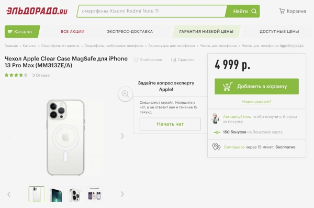Click Добавить в корзину button
This screenshot has width=314, height=208.
click(256, 87)
